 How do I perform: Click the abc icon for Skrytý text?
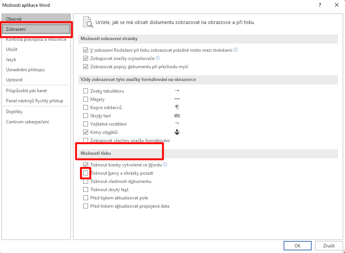(x=177, y=115)
